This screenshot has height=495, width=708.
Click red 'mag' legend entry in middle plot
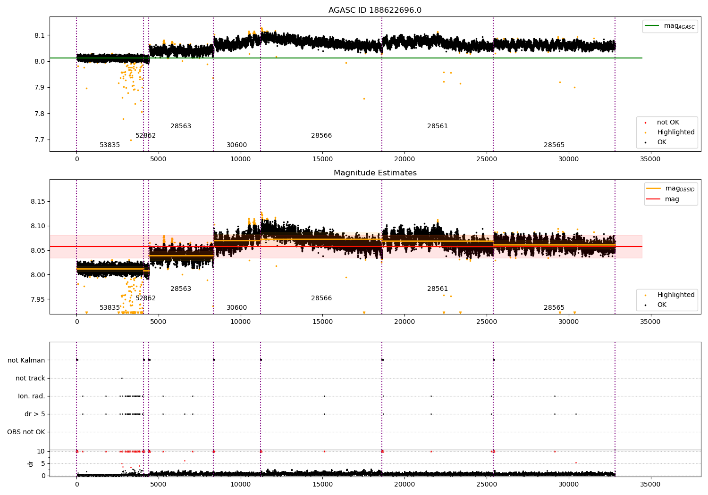663,199
